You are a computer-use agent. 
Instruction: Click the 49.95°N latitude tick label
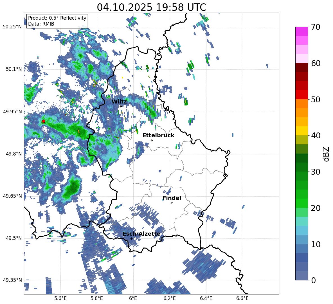pos(12,111)
